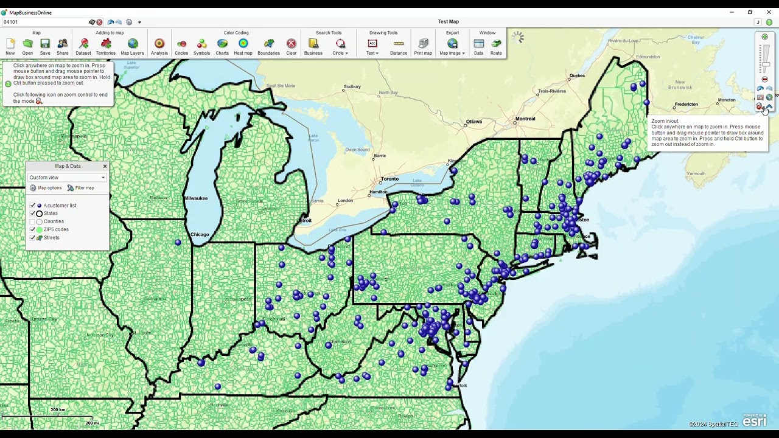Viewport: 779px width, 438px height.
Task: Expand the Map image export dropdown
Action: [452, 47]
